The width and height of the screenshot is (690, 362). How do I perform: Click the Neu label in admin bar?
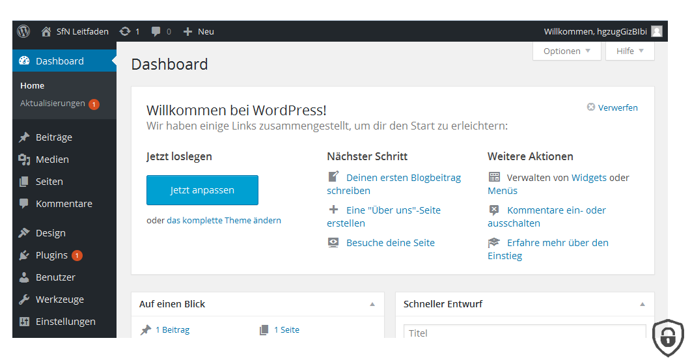(x=206, y=31)
